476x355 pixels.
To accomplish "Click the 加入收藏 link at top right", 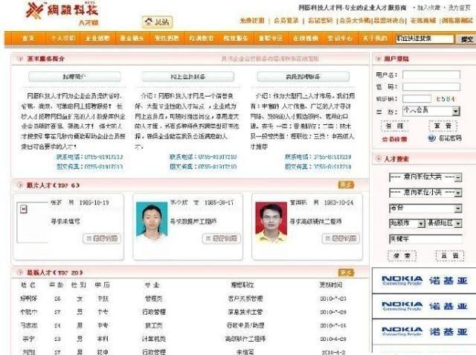I will pos(428,7).
